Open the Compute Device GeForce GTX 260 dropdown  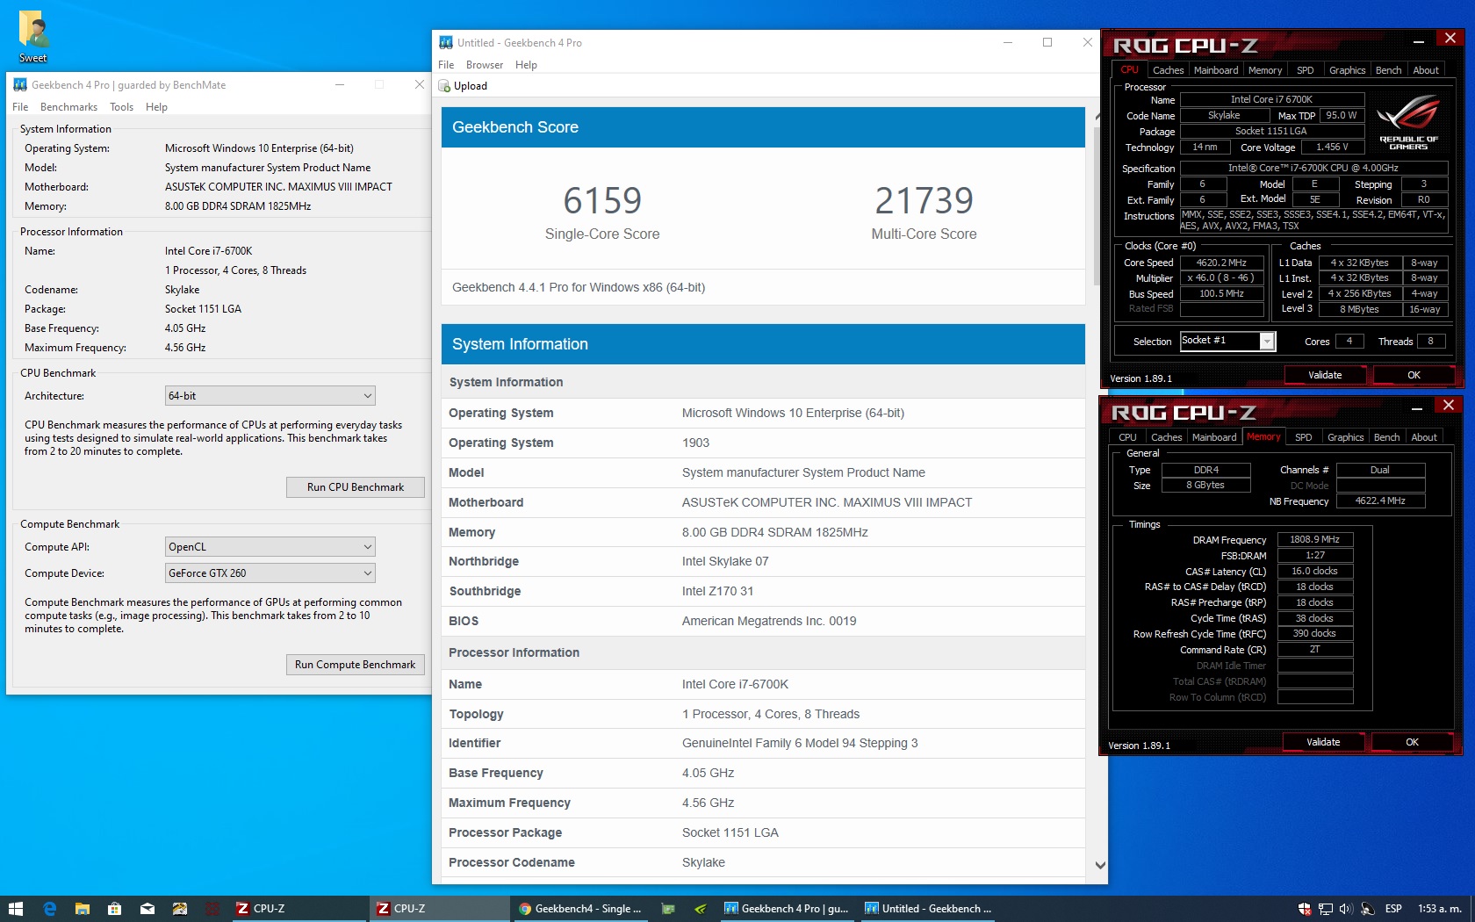pos(270,573)
